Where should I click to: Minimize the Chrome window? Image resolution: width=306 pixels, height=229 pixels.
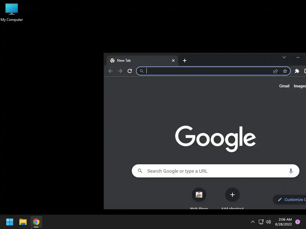point(298,57)
